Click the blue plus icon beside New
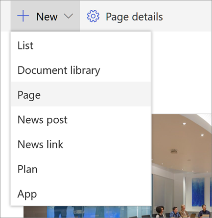Image resolution: width=212 pixels, height=218 pixels. pyautogui.click(x=23, y=16)
